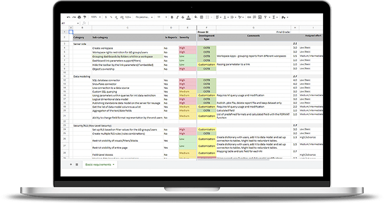
Task: Insert a comment
Action: pos(254,17)
